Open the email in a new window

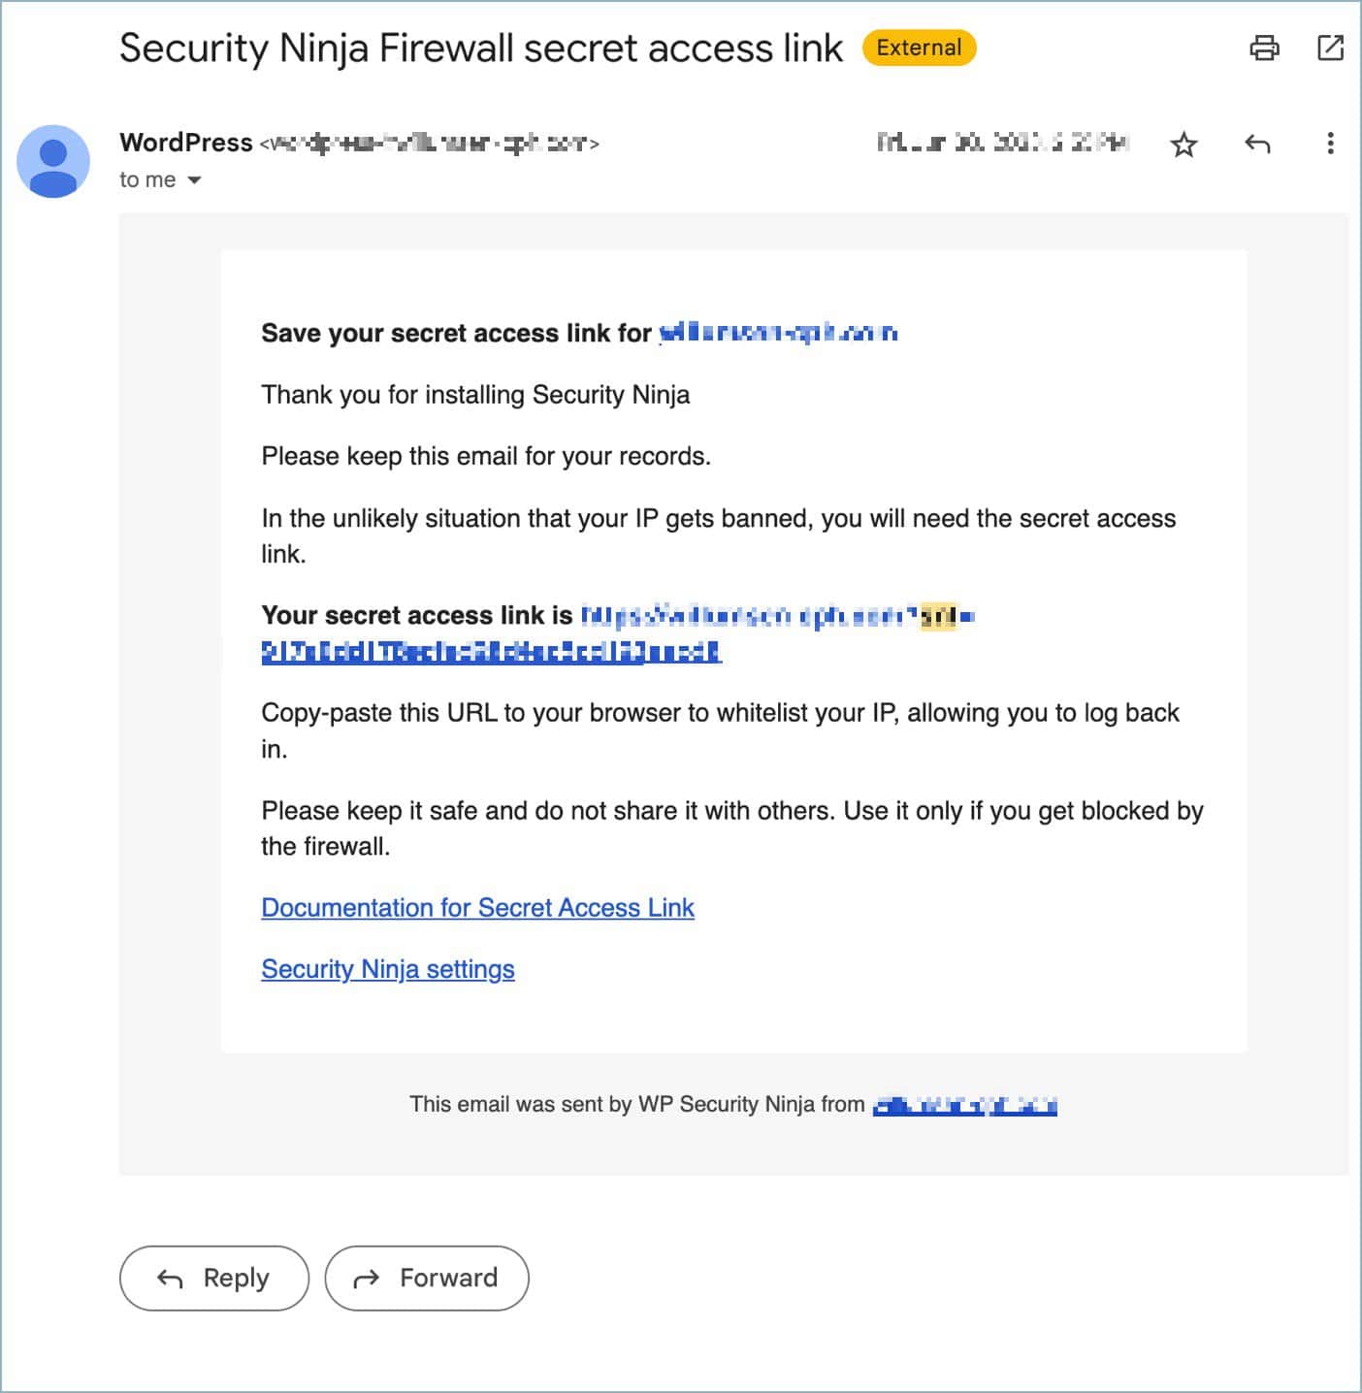pos(1331,48)
